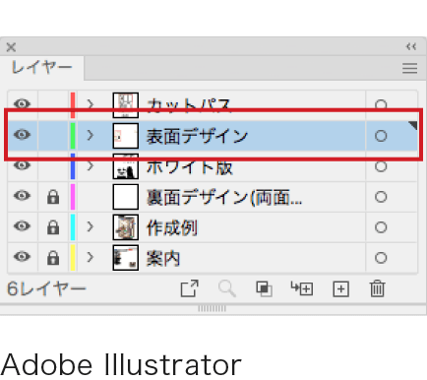Click the 案内 layer thumbnail

pos(126,258)
